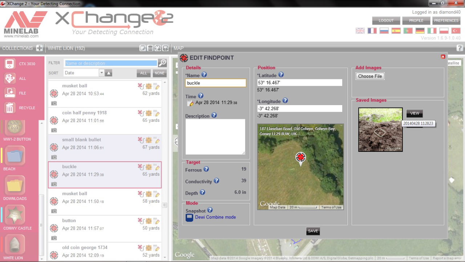The width and height of the screenshot is (465, 262).
Task: Click VIEW for saved image
Action: 415,113
